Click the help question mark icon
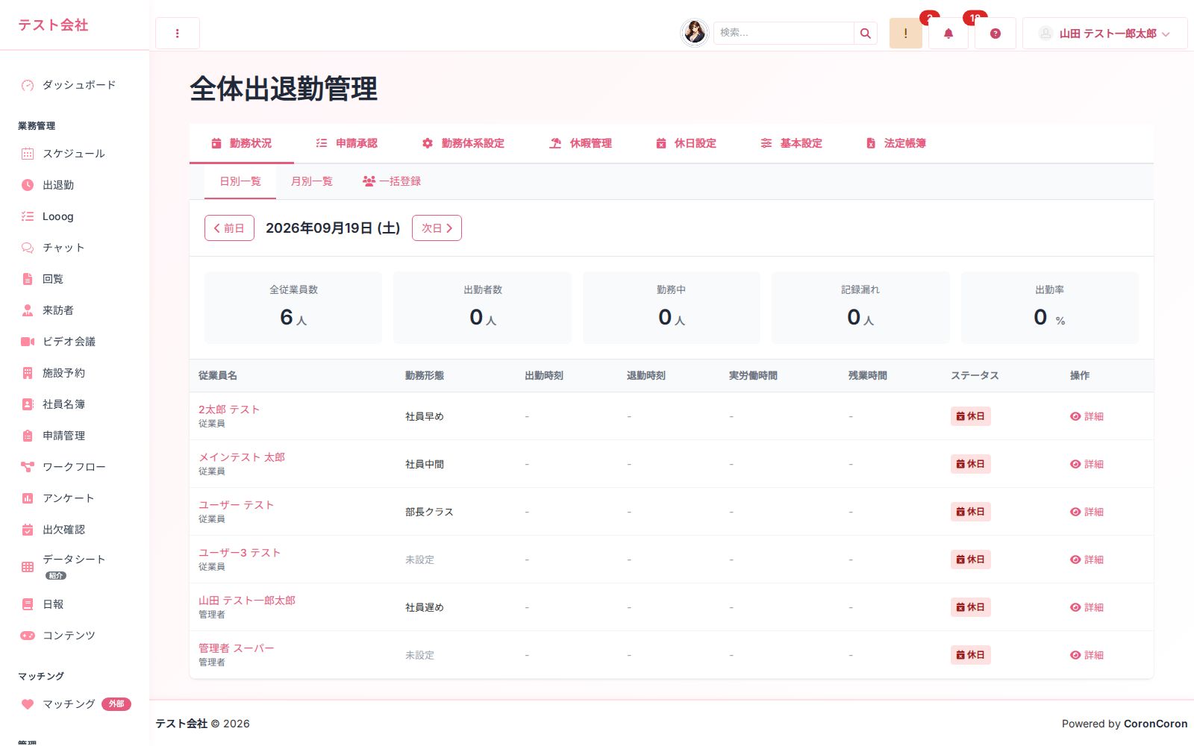Screen dimensions: 1194x746 click(995, 34)
